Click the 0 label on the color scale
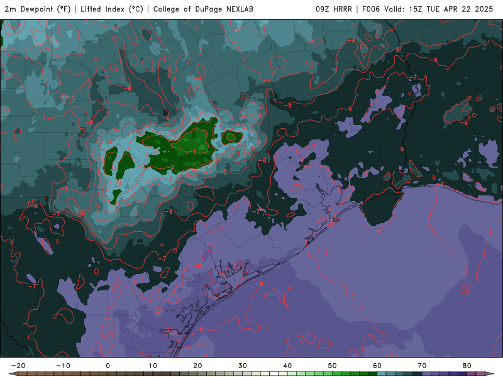Image resolution: width=503 pixels, height=377 pixels. click(x=108, y=366)
